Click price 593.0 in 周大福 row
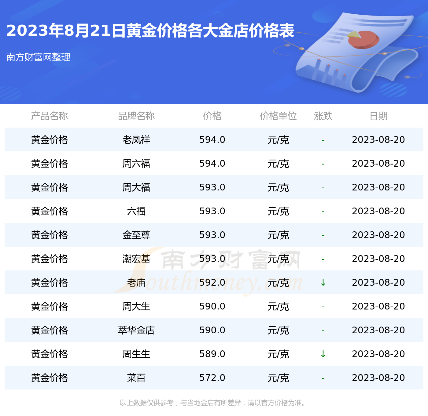This screenshot has width=428, height=416. pyautogui.click(x=212, y=187)
